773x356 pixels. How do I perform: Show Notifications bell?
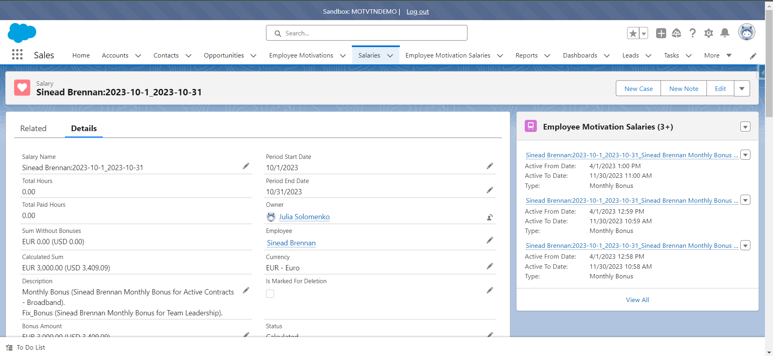click(725, 33)
